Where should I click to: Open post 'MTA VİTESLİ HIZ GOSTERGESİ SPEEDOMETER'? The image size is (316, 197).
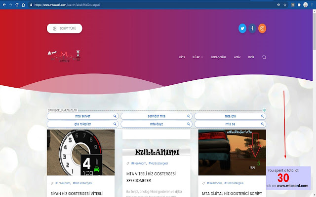coord(151,177)
